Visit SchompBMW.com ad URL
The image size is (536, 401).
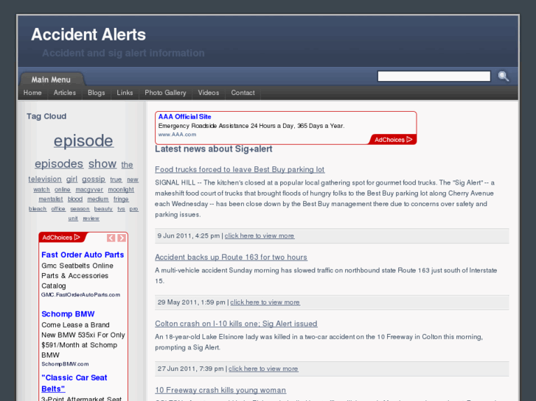coord(65,364)
